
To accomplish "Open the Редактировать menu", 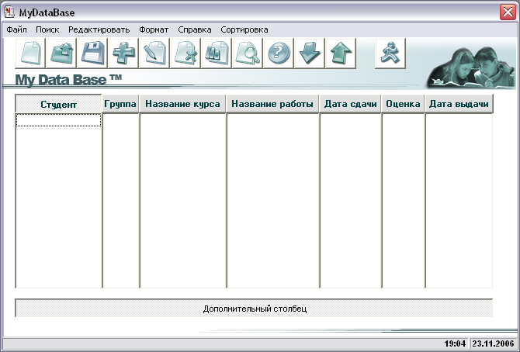I will coord(99,29).
